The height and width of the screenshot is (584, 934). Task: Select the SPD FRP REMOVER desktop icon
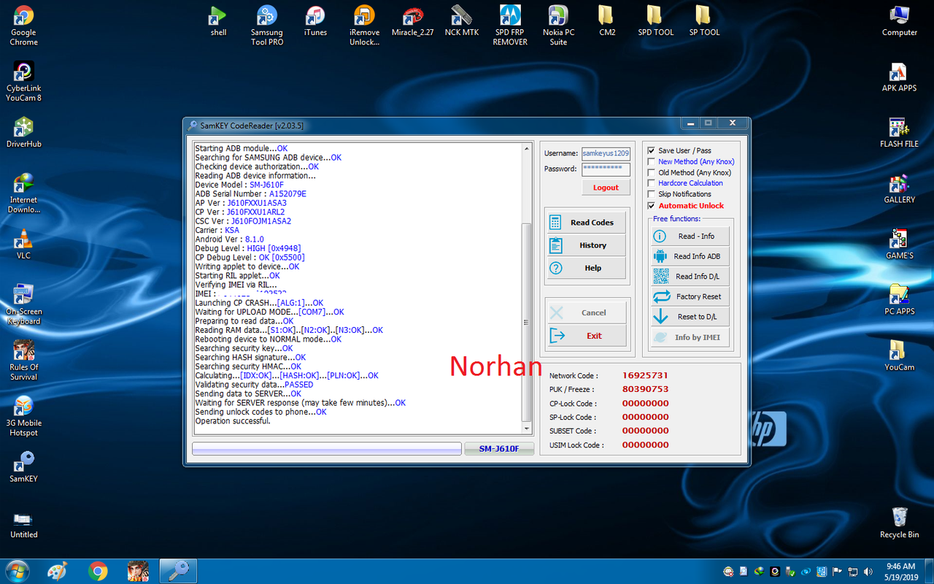tap(510, 26)
